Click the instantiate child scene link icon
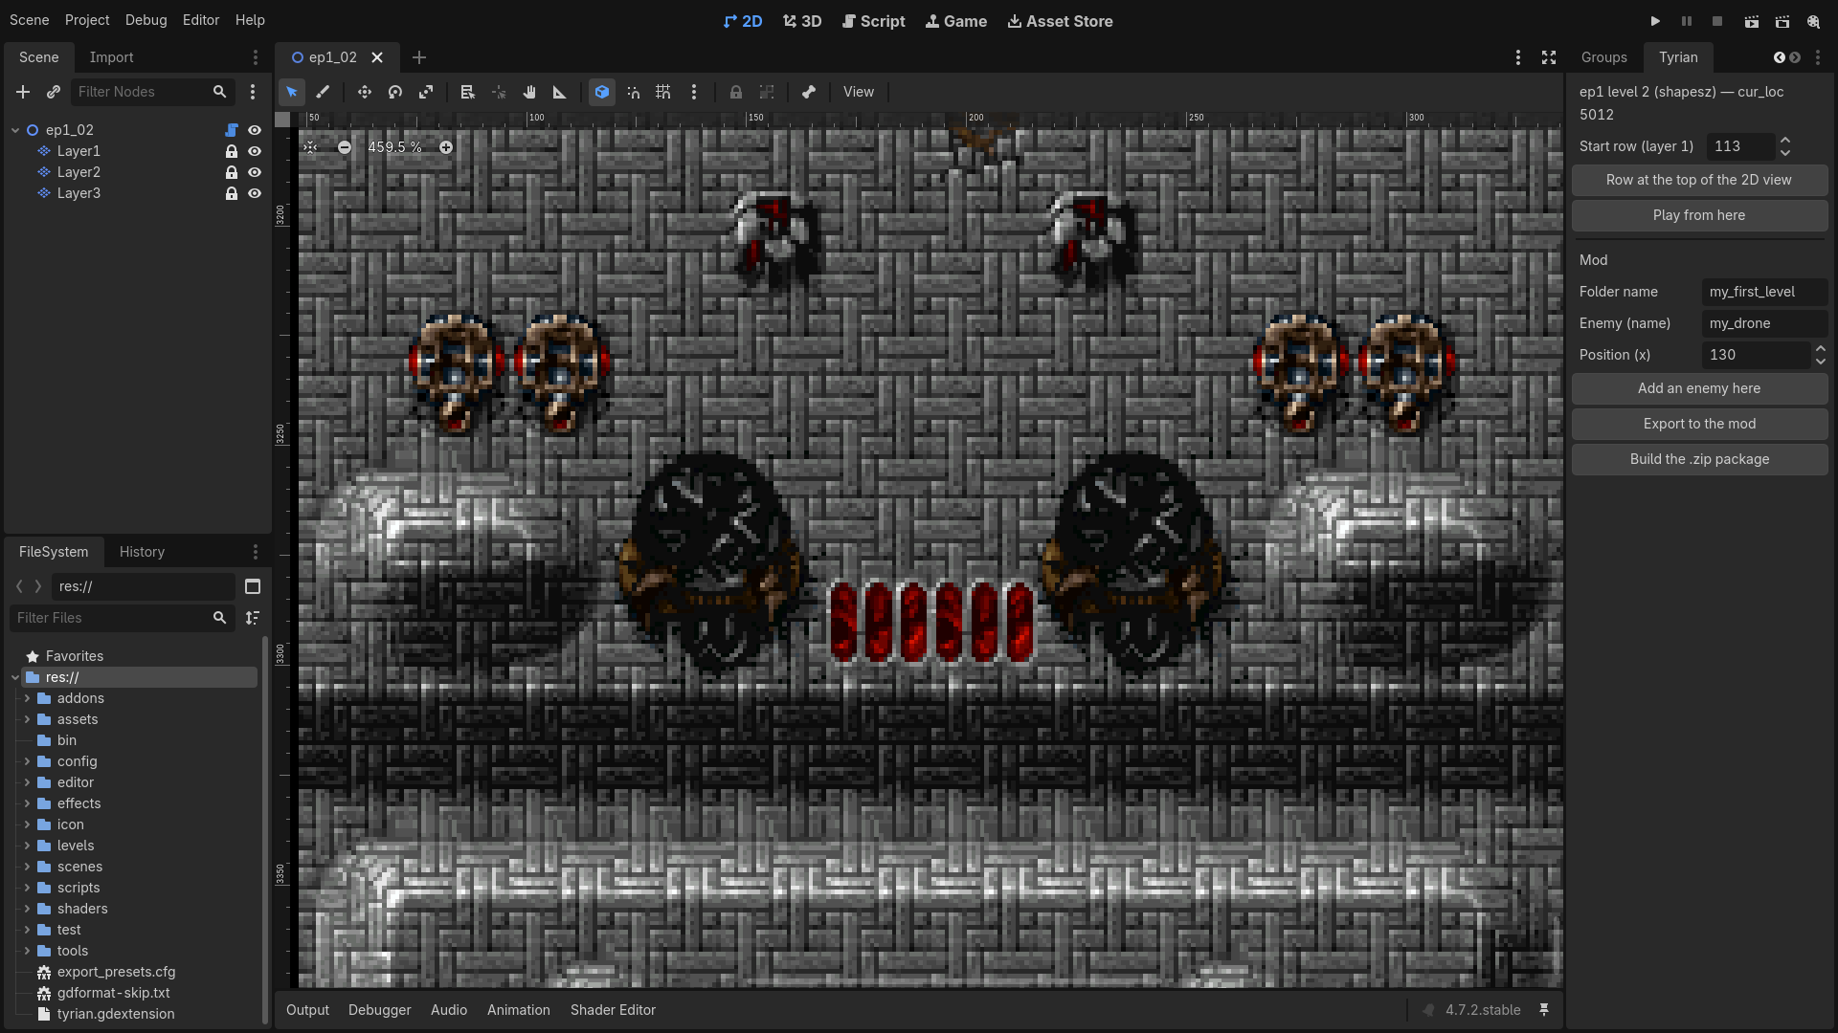This screenshot has height=1033, width=1838. [x=54, y=92]
